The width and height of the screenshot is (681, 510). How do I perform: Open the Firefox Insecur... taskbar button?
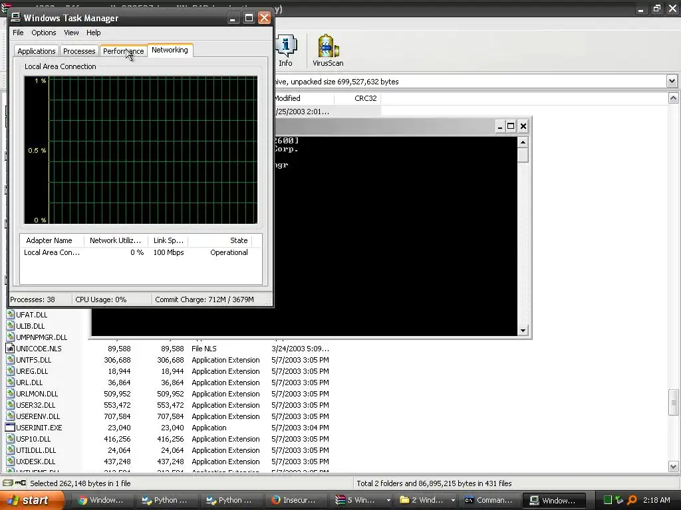coord(295,500)
